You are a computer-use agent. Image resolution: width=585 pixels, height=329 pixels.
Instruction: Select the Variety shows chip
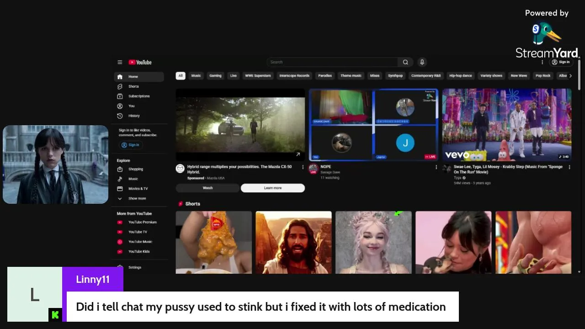(491, 76)
